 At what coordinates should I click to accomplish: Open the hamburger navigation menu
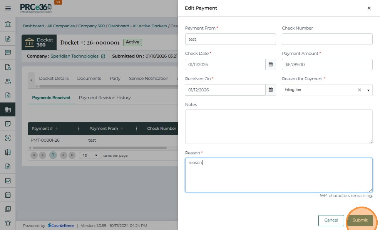point(8,8)
